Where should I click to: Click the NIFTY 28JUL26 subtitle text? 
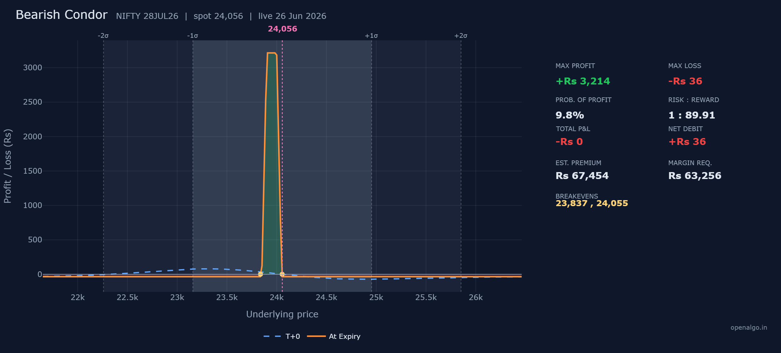click(147, 16)
